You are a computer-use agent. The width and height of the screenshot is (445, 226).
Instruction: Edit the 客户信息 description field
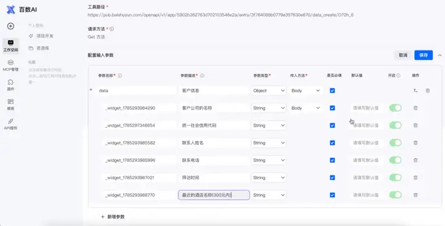click(x=214, y=91)
